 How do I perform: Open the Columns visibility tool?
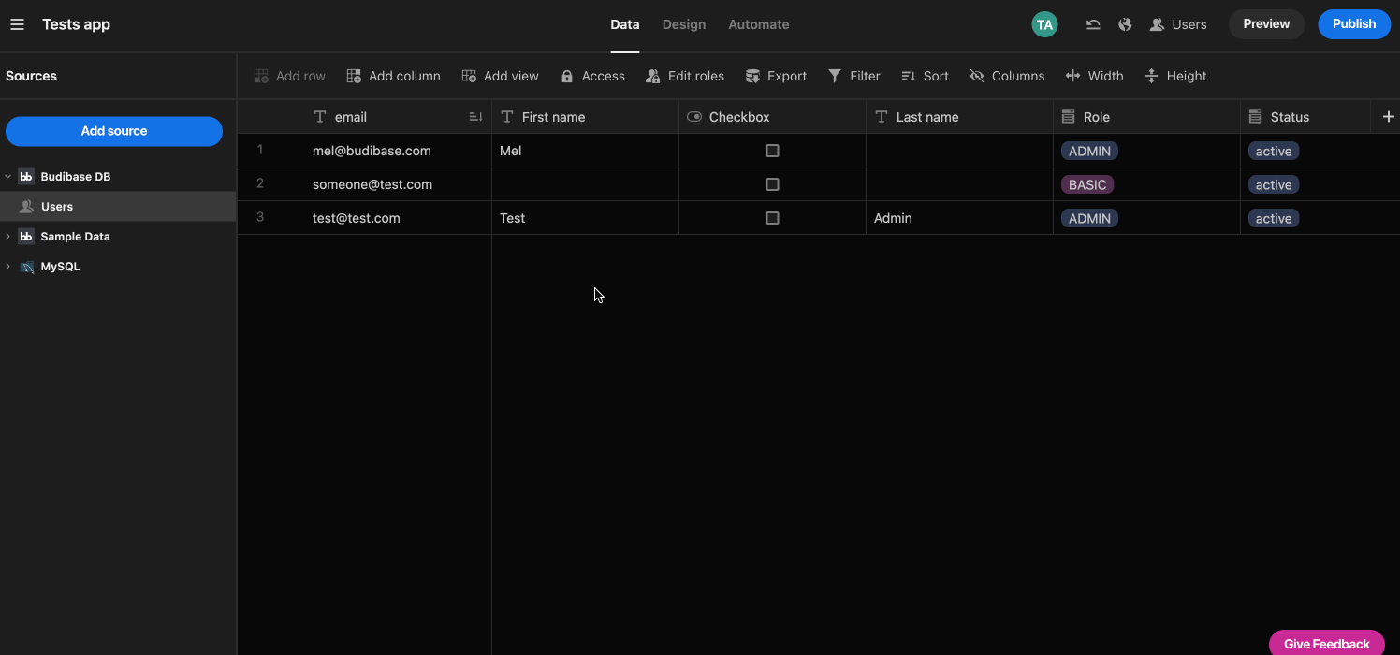pyautogui.click(x=1007, y=76)
